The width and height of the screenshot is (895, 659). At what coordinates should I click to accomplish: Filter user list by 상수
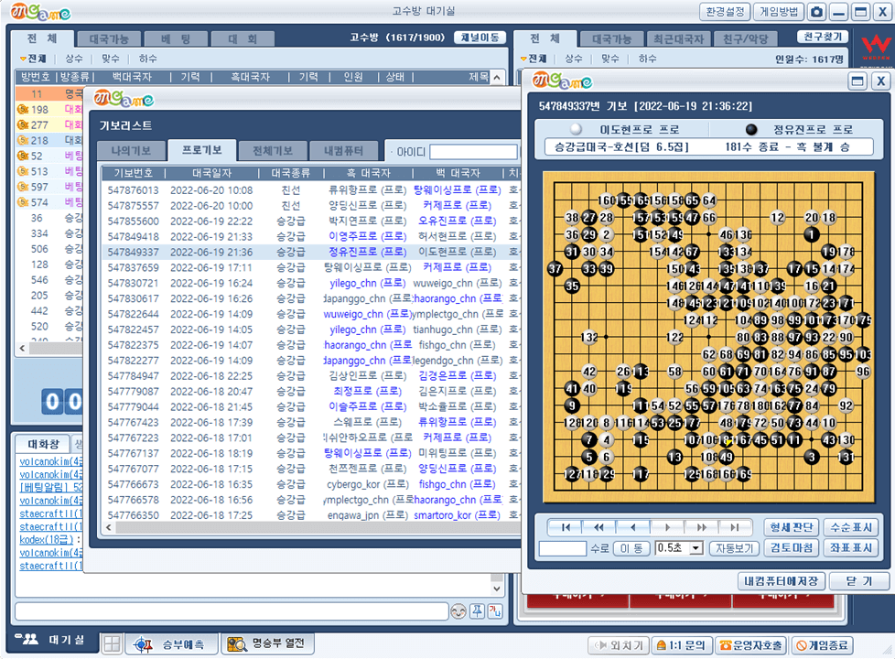tap(574, 59)
